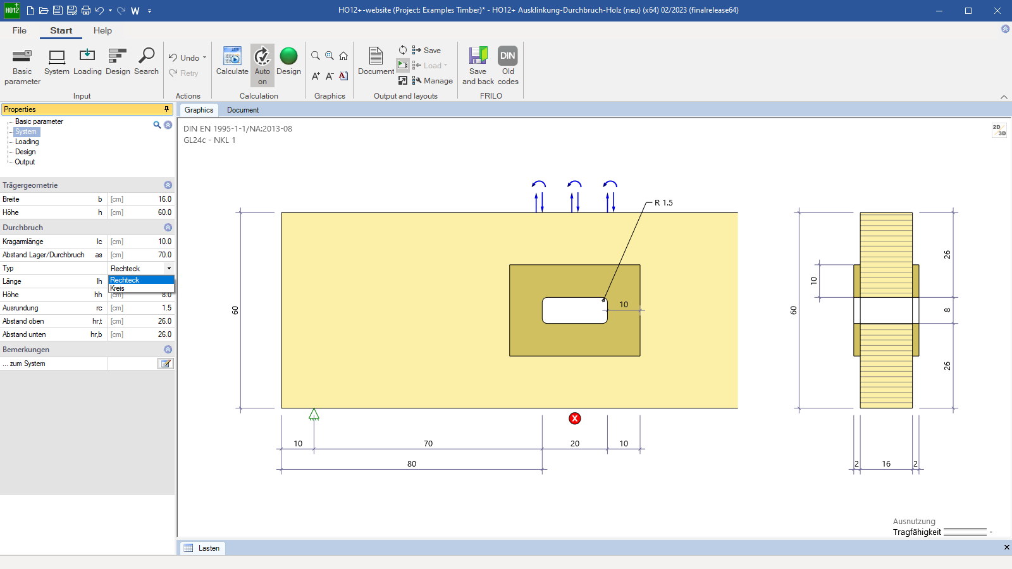Run the Calculate command
This screenshot has width=1012, height=569.
tap(232, 62)
